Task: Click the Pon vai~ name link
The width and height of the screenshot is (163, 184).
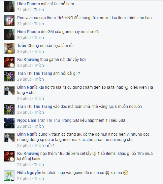Action: tap(25, 18)
